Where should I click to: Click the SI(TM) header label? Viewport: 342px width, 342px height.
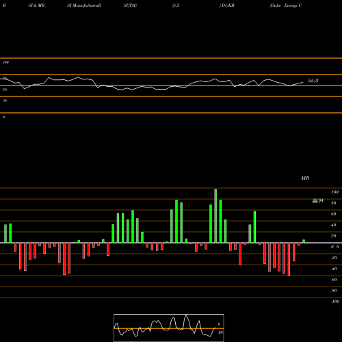coord(130,5)
